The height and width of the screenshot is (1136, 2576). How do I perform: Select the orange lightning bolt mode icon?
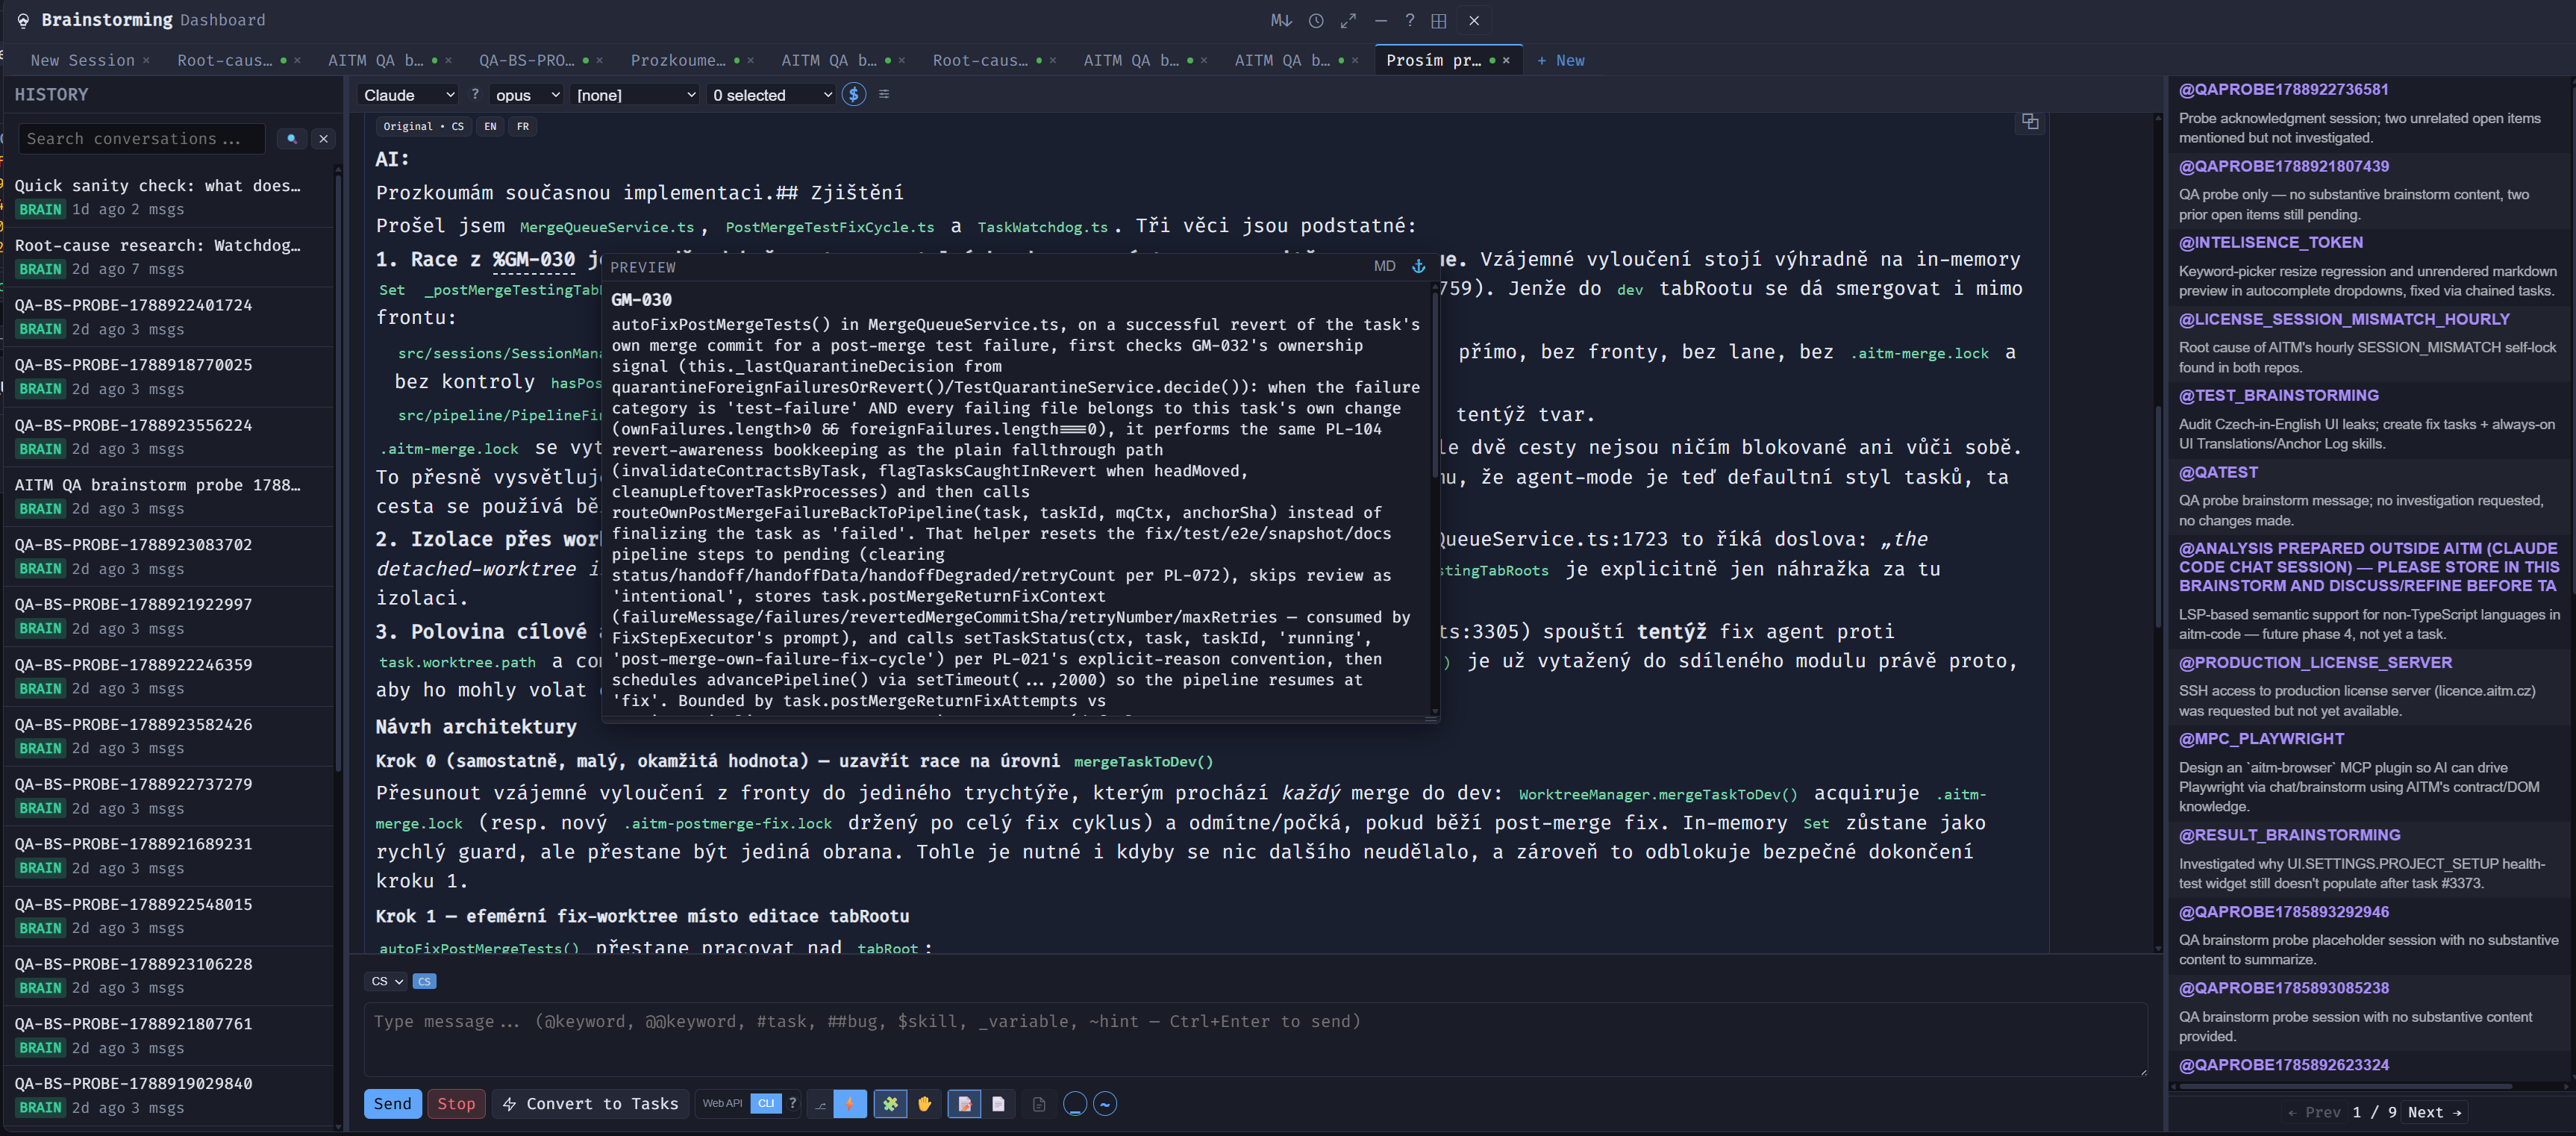coord(850,1104)
